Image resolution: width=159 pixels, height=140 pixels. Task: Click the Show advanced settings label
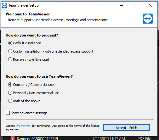coord(29,113)
